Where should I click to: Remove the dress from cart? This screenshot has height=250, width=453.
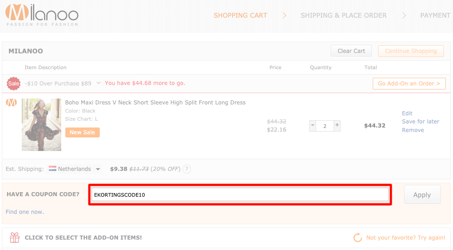coord(413,130)
